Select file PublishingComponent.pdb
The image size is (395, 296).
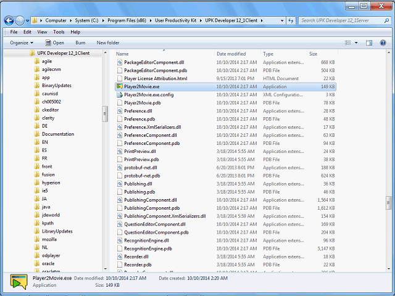pyautogui.click(x=152, y=208)
